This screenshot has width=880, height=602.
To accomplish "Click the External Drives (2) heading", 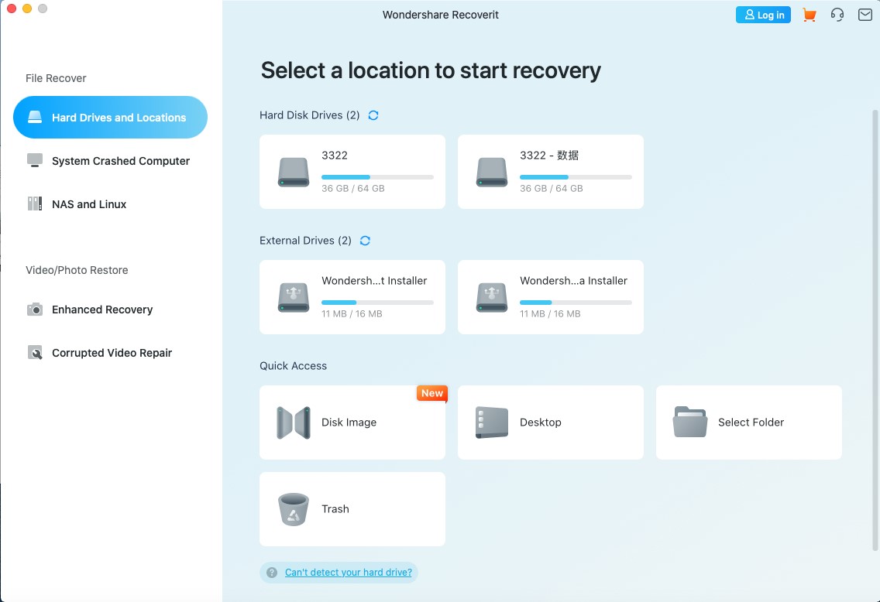I will [305, 241].
